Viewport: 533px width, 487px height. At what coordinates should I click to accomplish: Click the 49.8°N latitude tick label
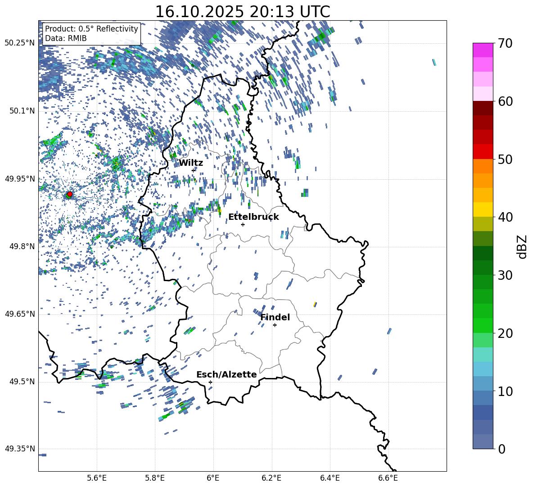click(x=22, y=246)
